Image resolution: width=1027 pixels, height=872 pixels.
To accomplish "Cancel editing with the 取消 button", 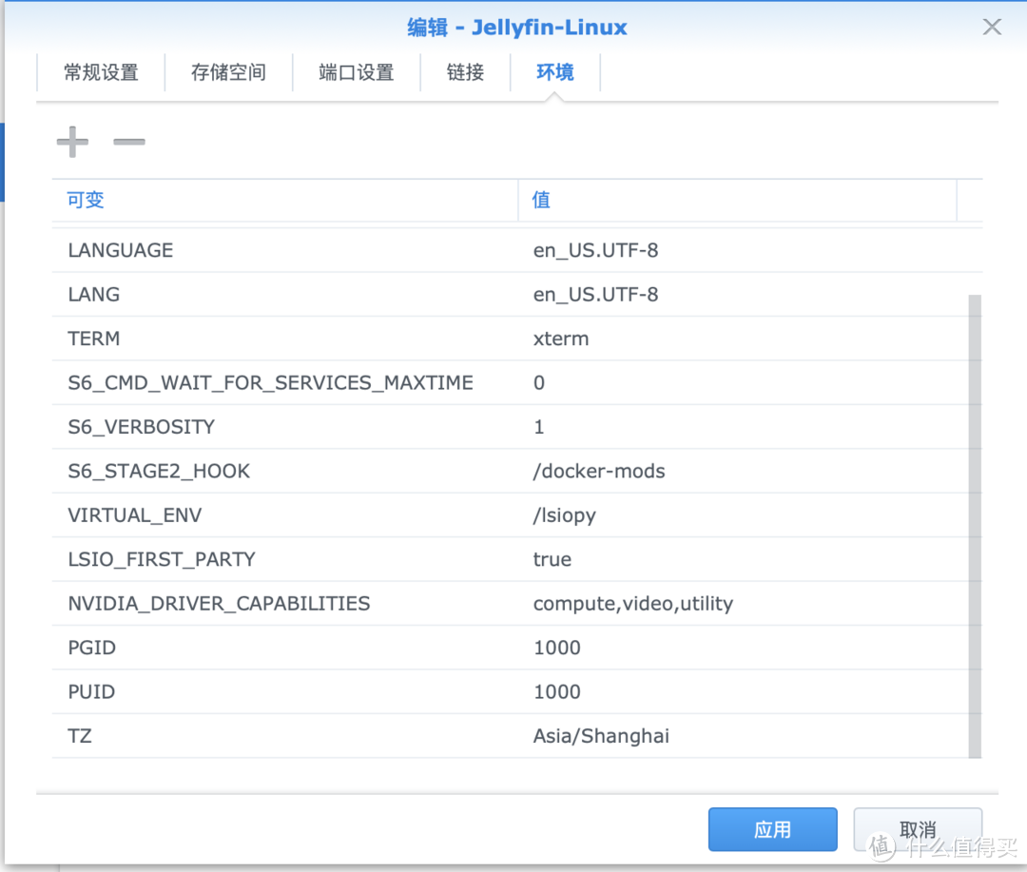I will coord(917,828).
